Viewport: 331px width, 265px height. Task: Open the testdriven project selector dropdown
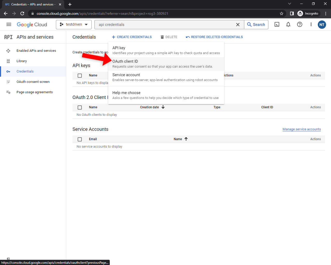(74, 24)
